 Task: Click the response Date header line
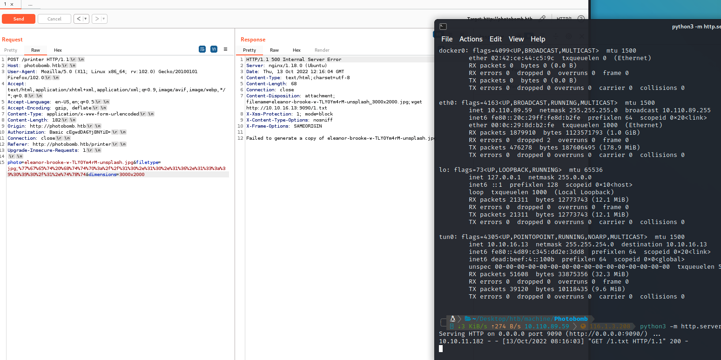click(x=295, y=72)
